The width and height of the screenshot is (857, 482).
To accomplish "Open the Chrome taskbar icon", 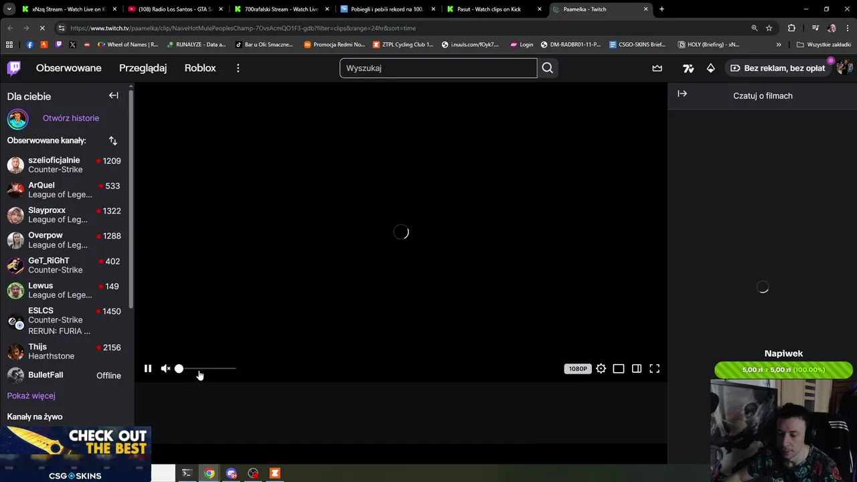I will [210, 473].
